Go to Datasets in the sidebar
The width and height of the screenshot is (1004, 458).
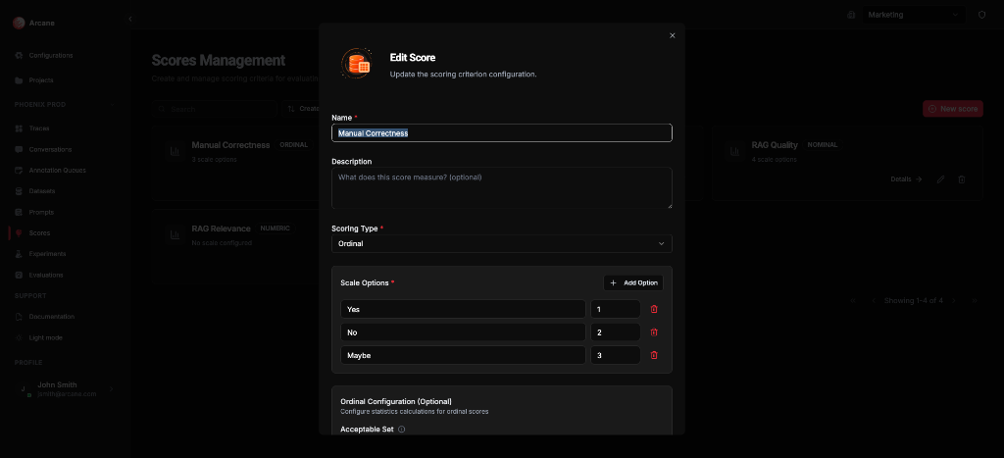(41, 191)
